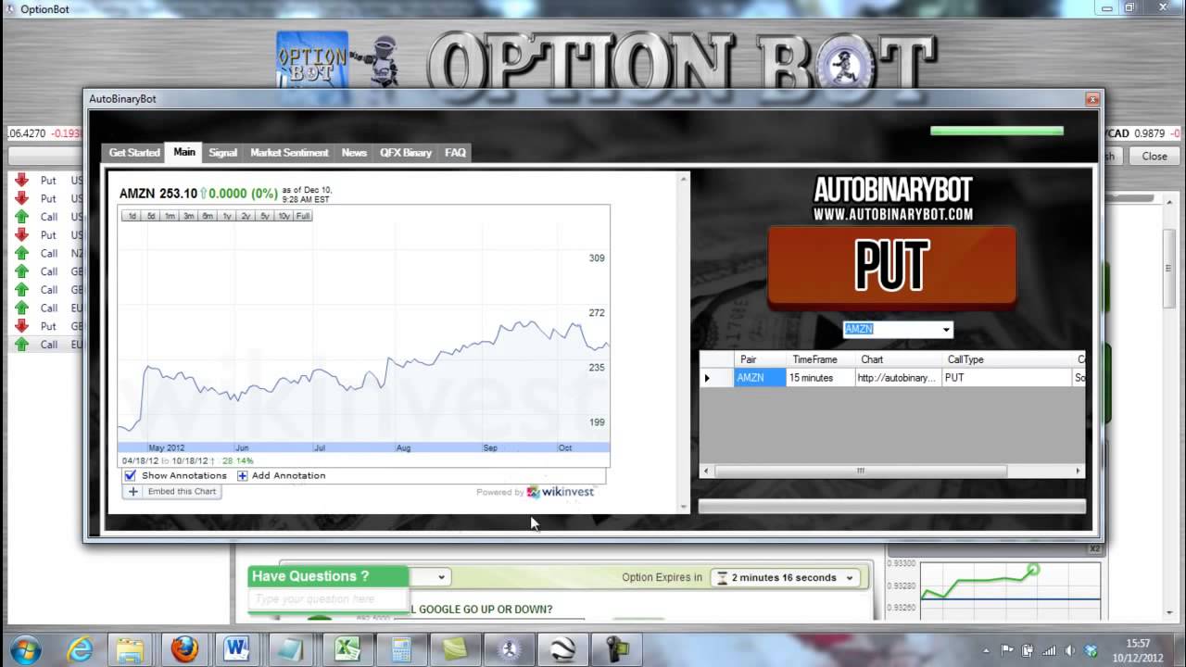The height and width of the screenshot is (667, 1186).
Task: Click Close button in OptionBot window
Action: pos(1154,157)
